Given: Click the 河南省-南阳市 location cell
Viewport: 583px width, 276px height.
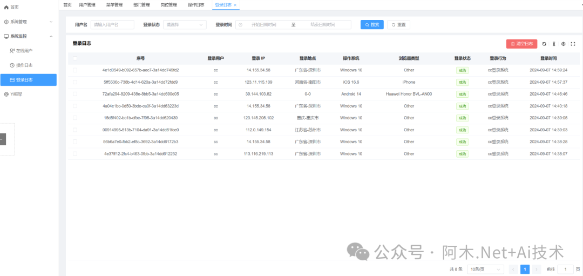Looking at the screenshot, I should point(308,82).
